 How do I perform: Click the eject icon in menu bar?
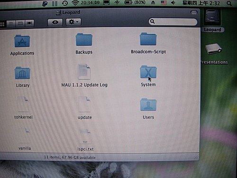(x=153, y=2)
